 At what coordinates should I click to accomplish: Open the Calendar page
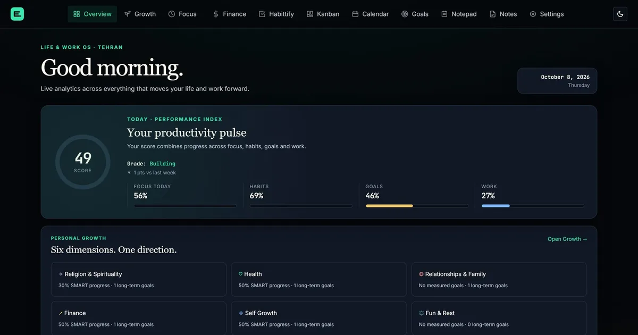(x=370, y=14)
